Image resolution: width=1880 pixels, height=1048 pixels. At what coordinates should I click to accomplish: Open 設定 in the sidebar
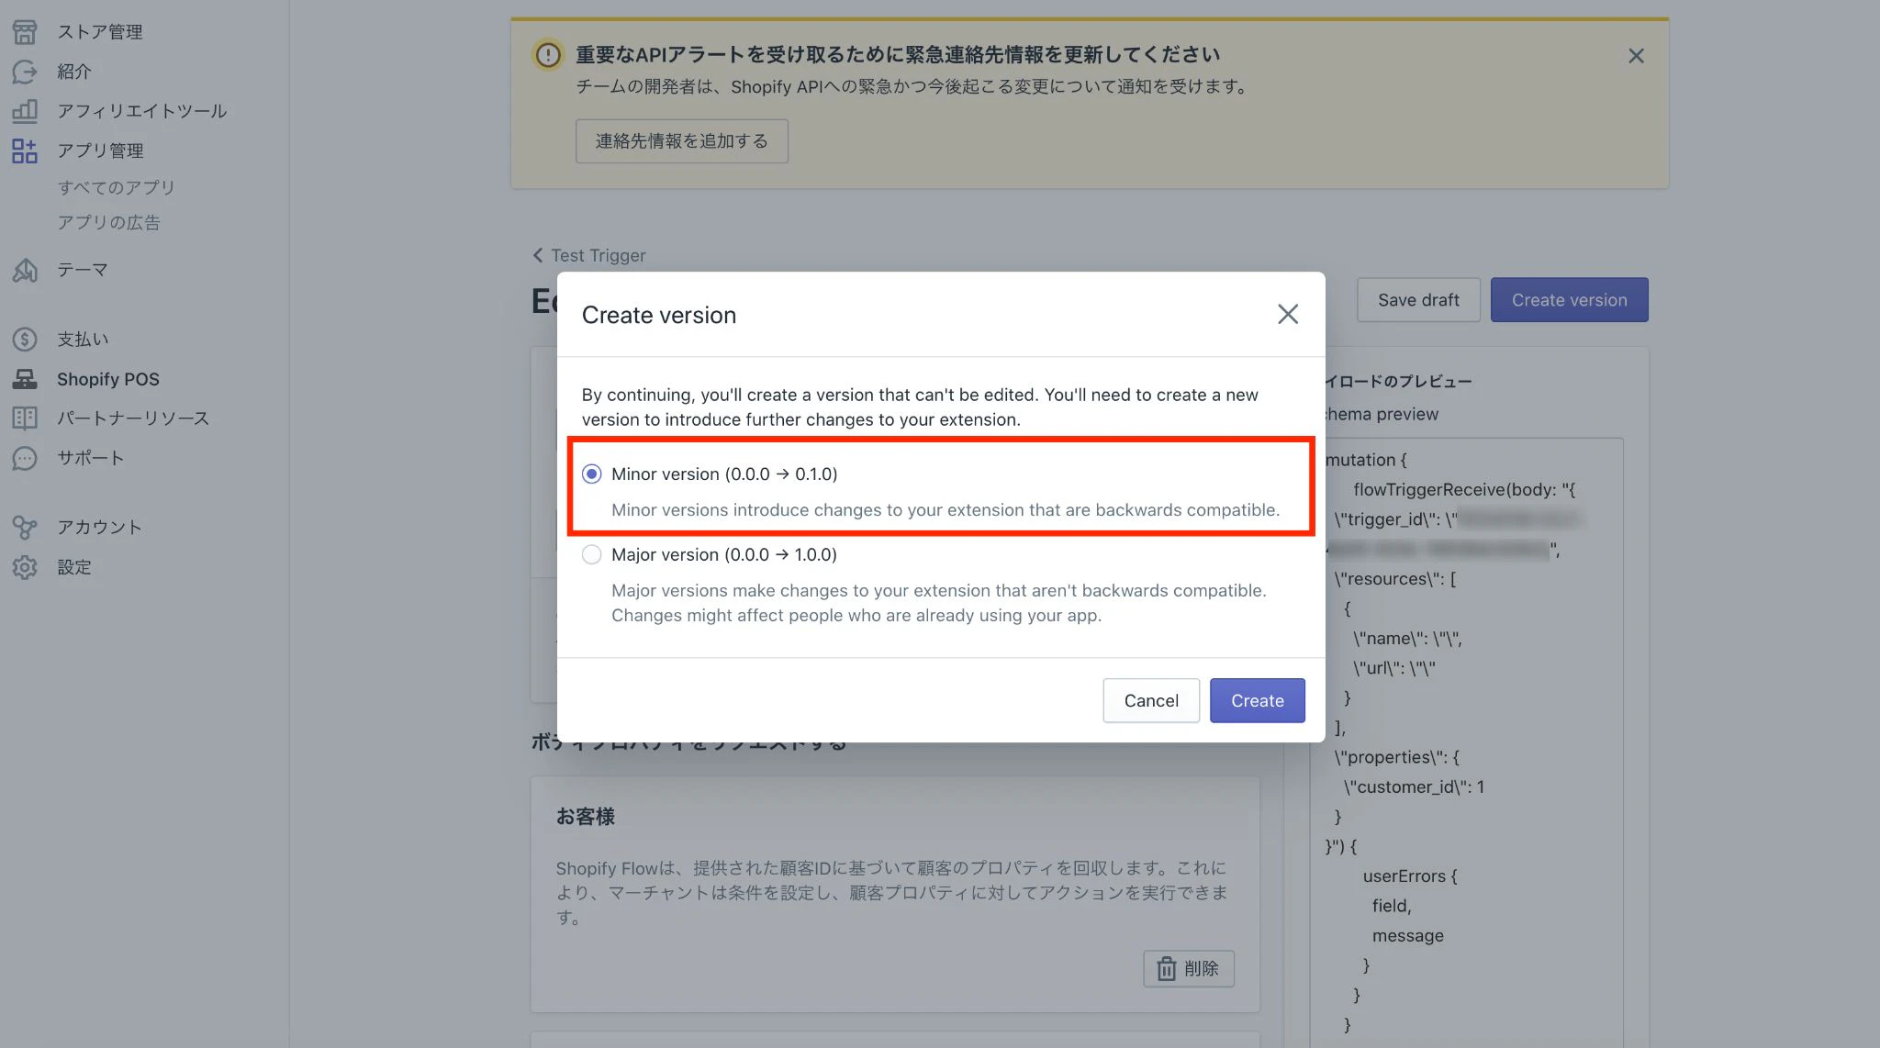74,567
